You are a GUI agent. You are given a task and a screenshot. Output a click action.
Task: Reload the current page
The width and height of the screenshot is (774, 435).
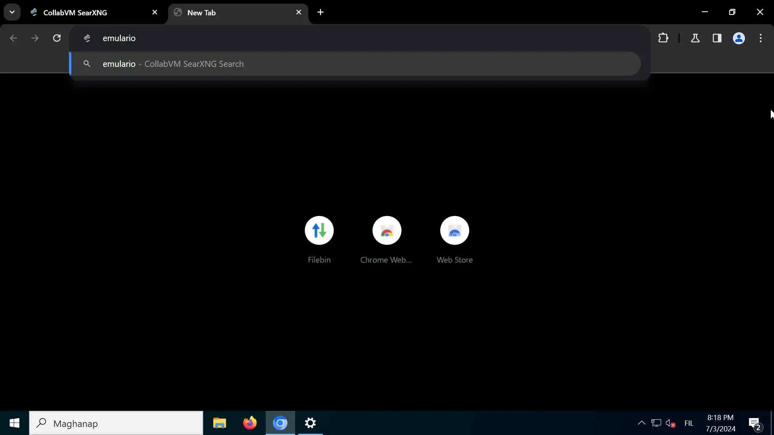pos(57,38)
